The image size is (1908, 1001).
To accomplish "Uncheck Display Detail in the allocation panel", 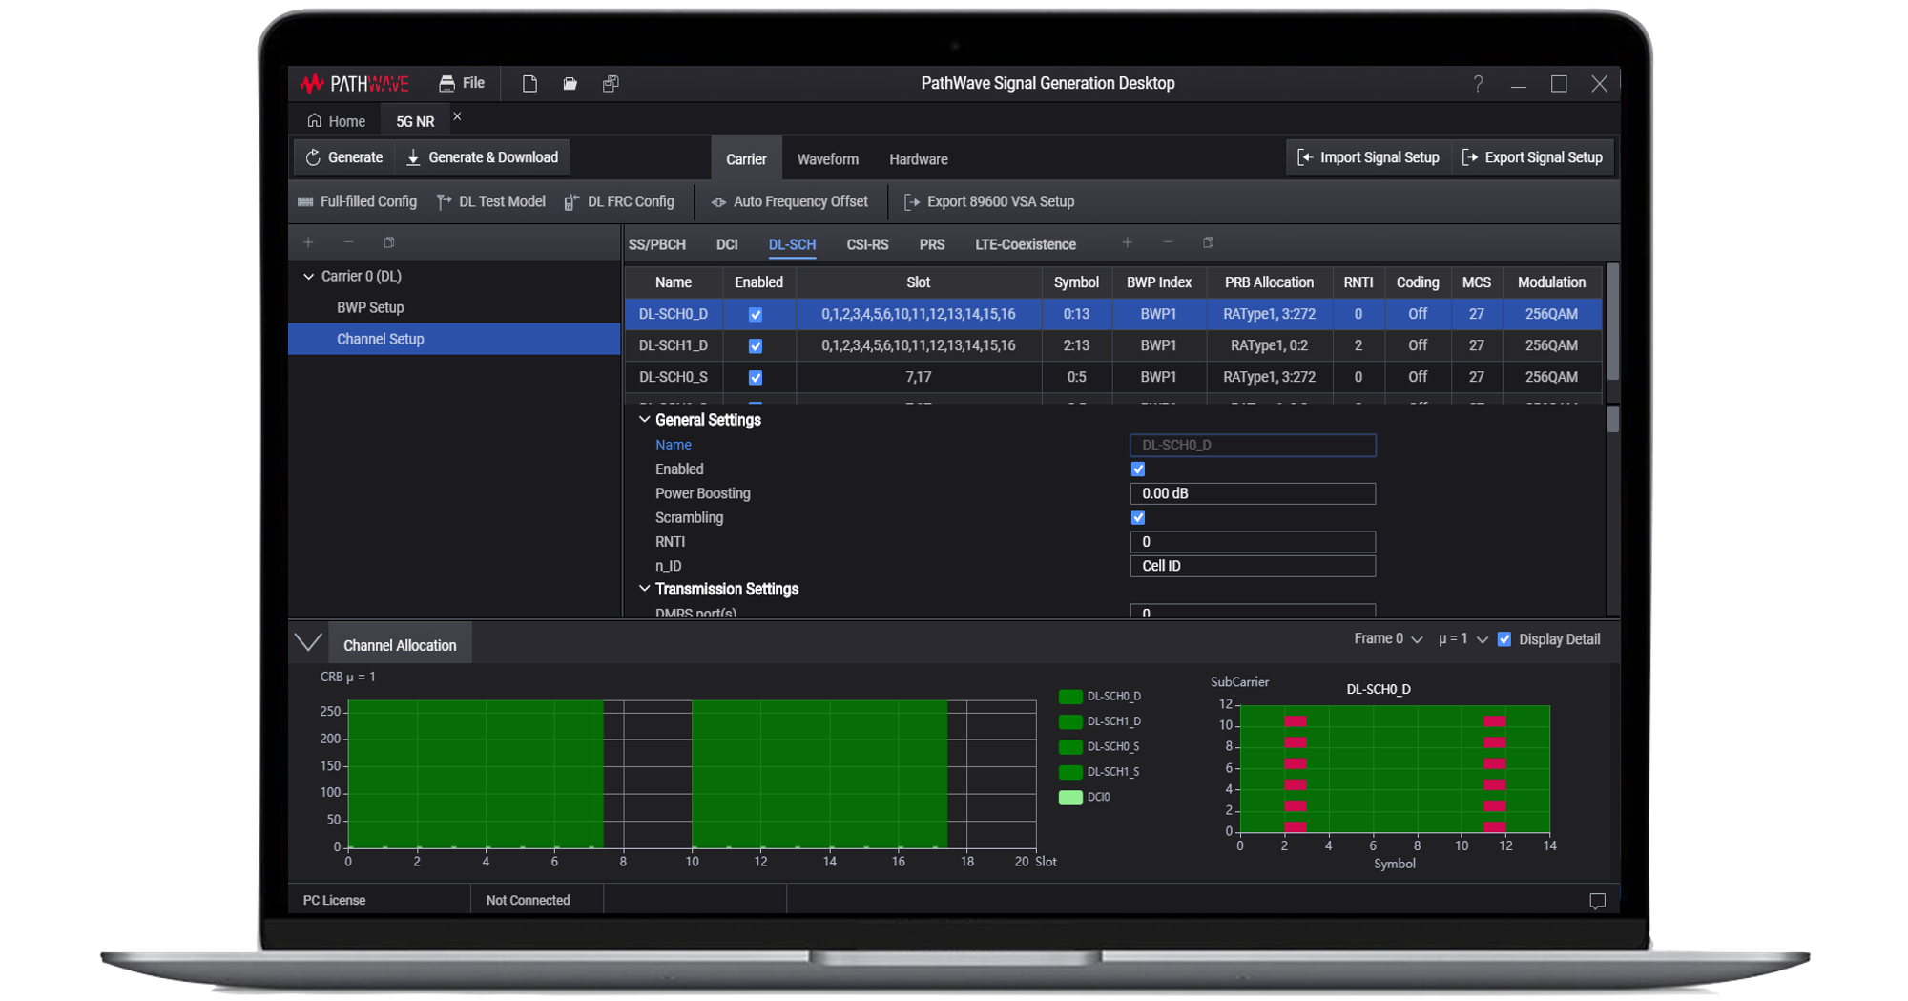I will coord(1504,638).
